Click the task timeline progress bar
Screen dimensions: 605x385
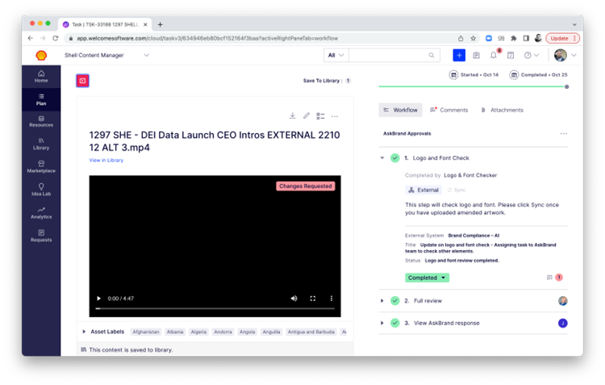[473, 86]
